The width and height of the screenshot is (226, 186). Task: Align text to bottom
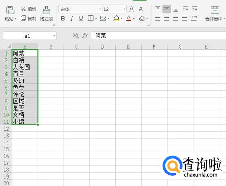pos(176,9)
